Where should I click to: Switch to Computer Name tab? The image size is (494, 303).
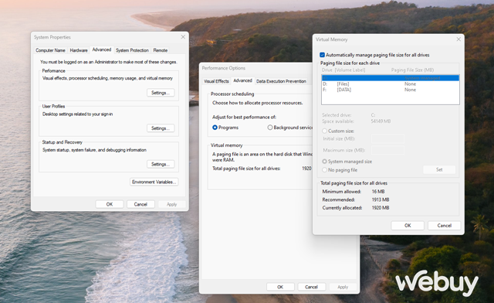click(x=50, y=50)
